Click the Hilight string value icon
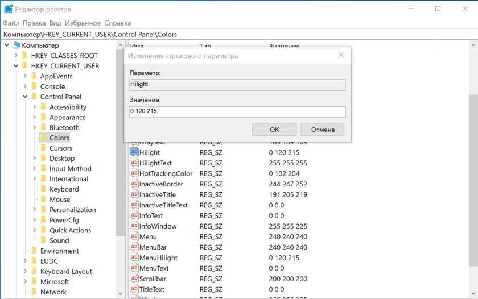 (x=134, y=152)
